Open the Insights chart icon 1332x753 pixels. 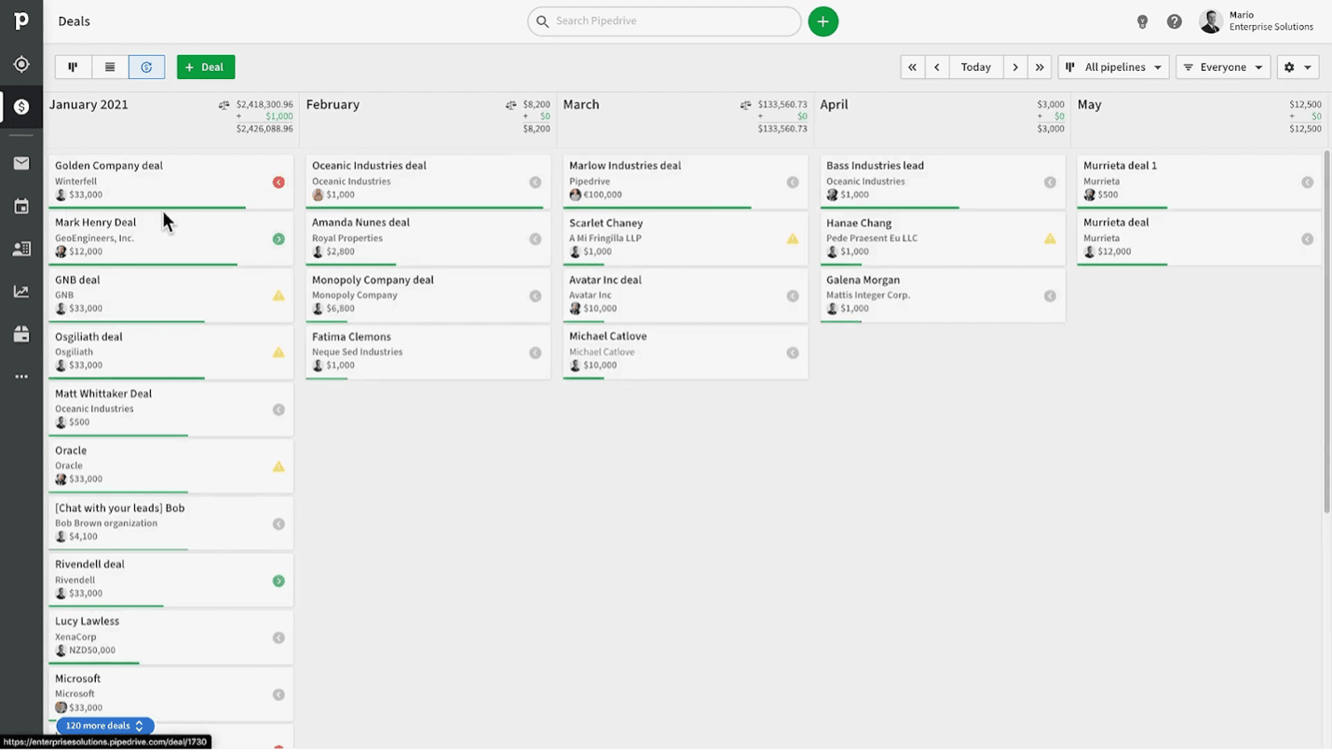[x=22, y=290]
